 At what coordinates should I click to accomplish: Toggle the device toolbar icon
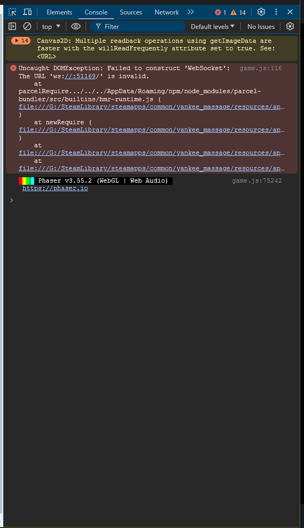point(27,12)
